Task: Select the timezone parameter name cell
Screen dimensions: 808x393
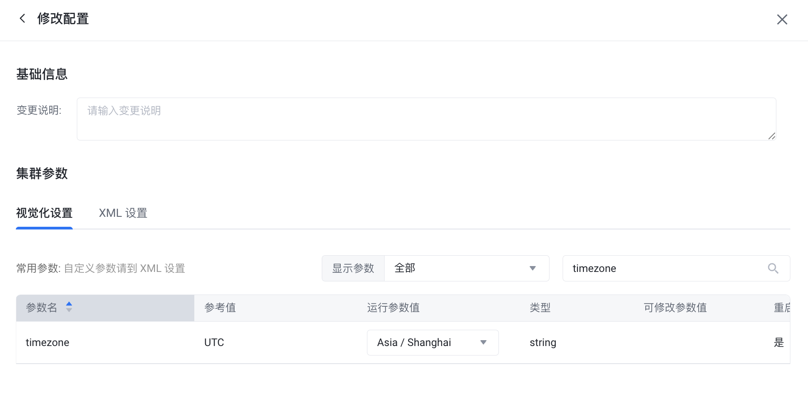Action: (47, 342)
